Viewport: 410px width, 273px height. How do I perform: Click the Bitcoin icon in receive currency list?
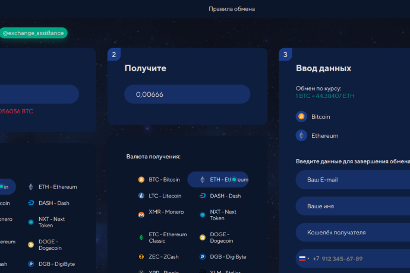[x=141, y=179]
